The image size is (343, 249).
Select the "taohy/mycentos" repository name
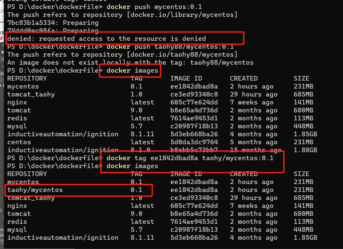[x=35, y=190]
